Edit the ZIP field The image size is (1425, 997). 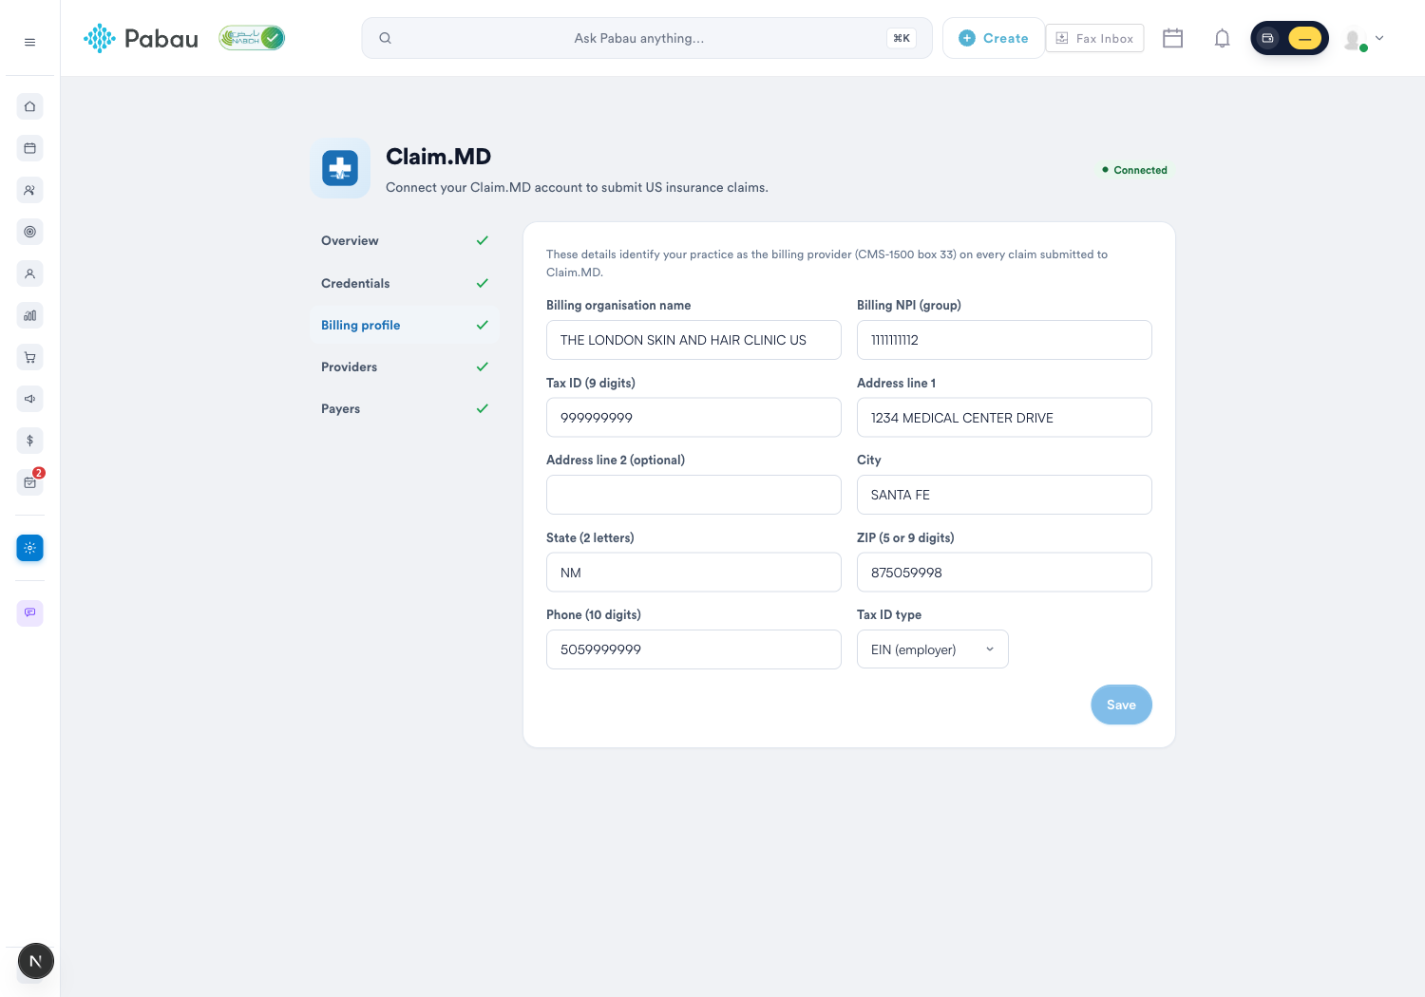pos(1004,573)
